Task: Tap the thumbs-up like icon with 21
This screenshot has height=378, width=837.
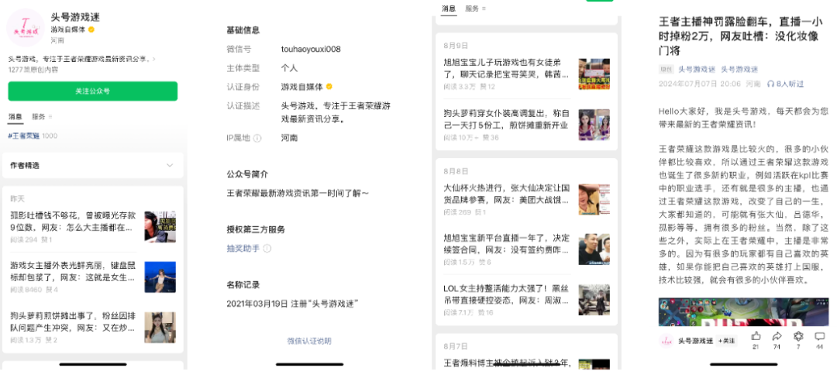Action: (x=756, y=336)
